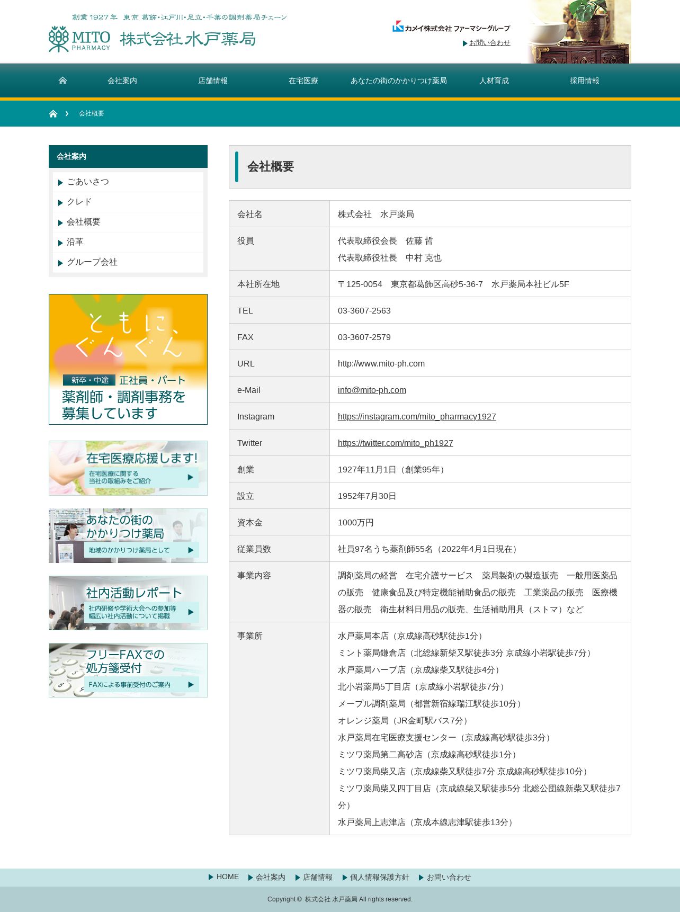Click メープル調剤薬局 office entry
680x912 pixels.
tap(432, 703)
